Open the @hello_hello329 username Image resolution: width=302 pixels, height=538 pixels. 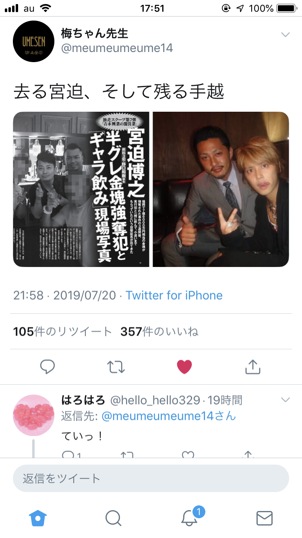[x=155, y=400]
